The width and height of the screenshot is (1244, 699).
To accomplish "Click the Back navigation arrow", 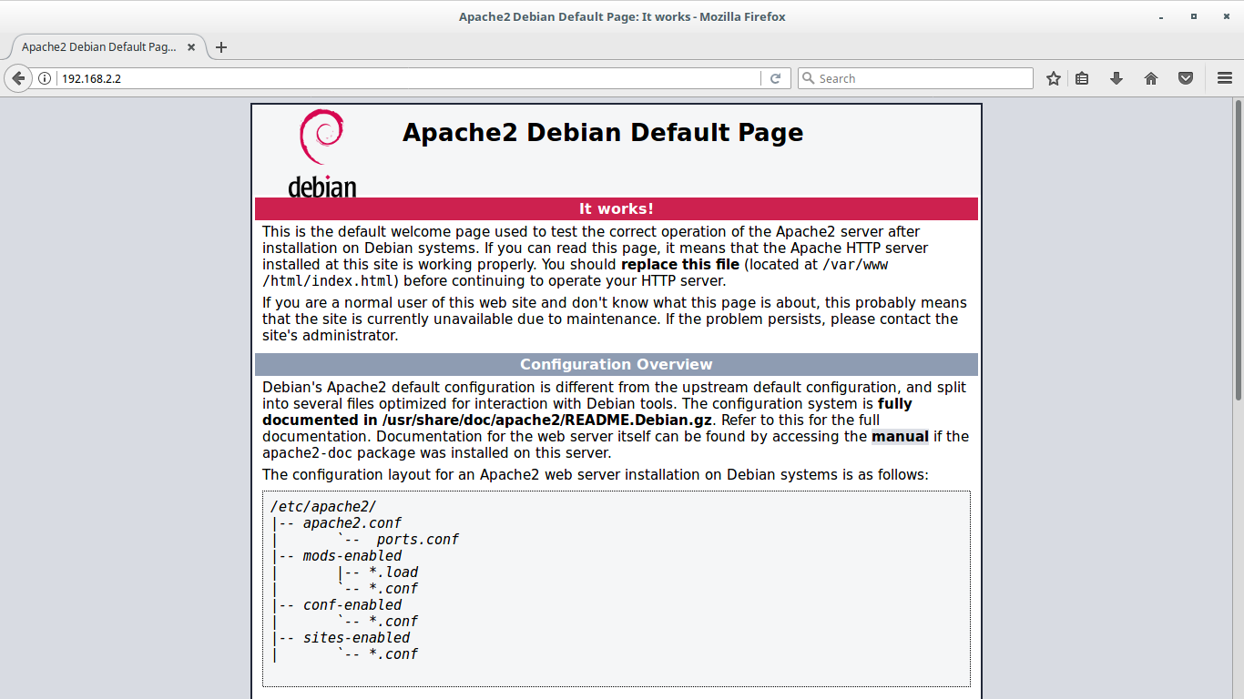I will (x=18, y=78).
